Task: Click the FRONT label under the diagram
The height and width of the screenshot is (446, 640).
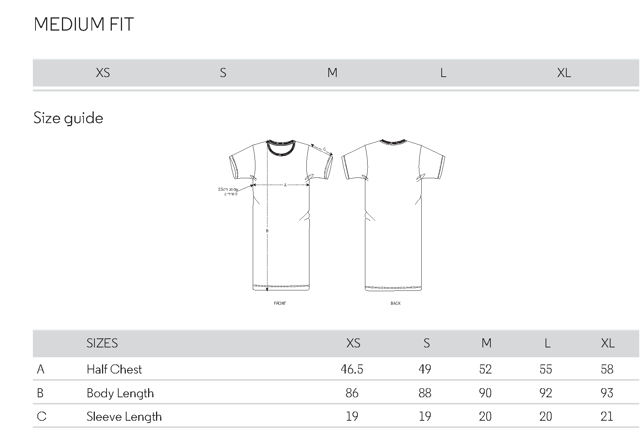Action: (x=280, y=303)
